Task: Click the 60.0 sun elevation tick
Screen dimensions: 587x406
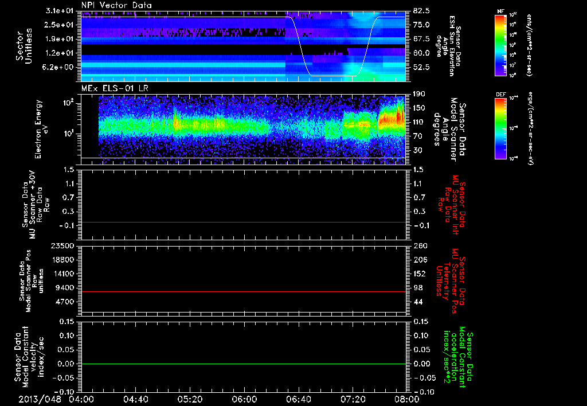Action: coord(421,53)
